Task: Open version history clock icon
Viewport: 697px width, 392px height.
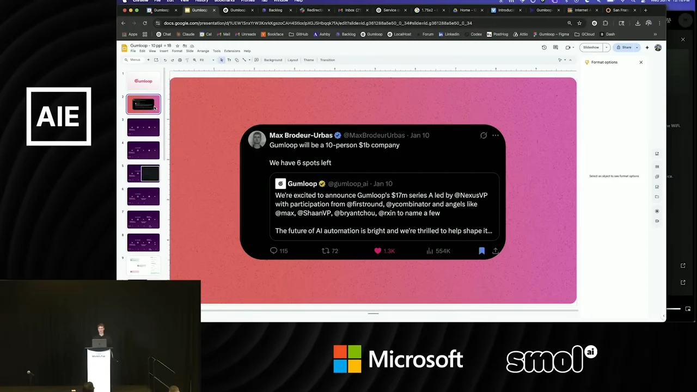Action: click(x=544, y=47)
